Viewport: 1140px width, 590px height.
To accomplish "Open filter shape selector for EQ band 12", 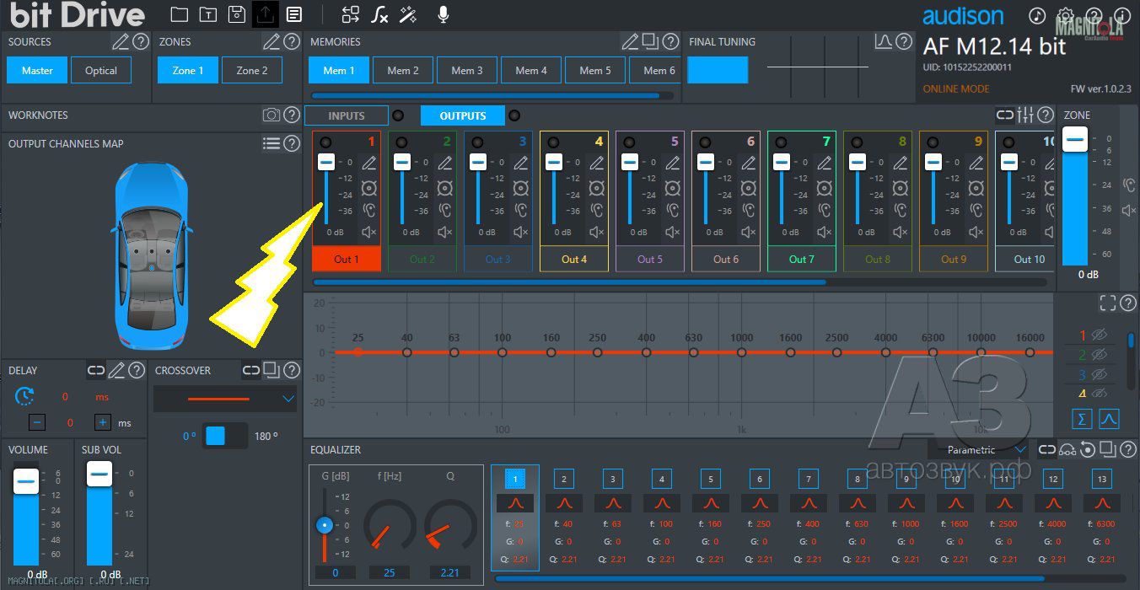I will (x=1053, y=503).
